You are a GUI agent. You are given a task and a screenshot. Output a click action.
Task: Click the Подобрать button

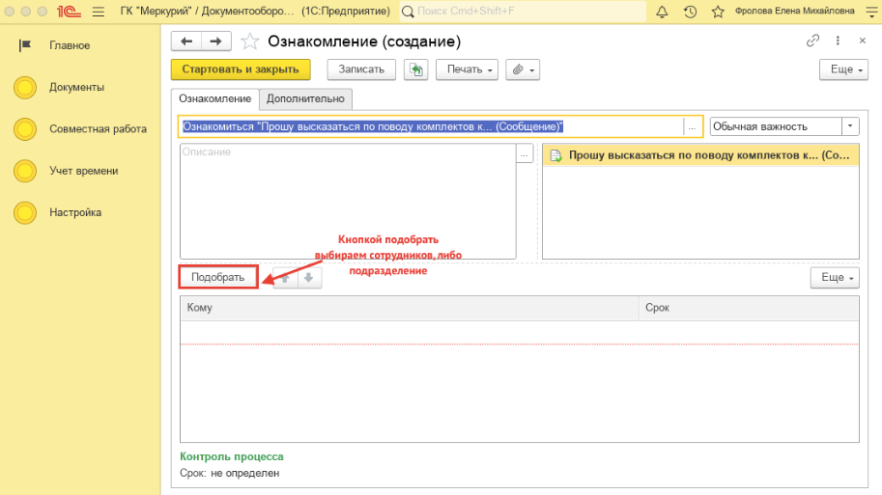(218, 278)
